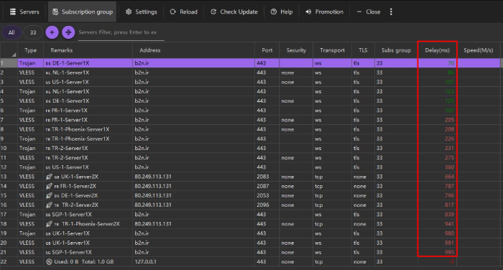Sort by the Address column header
This screenshot has width=503, height=270.
click(x=194, y=50)
